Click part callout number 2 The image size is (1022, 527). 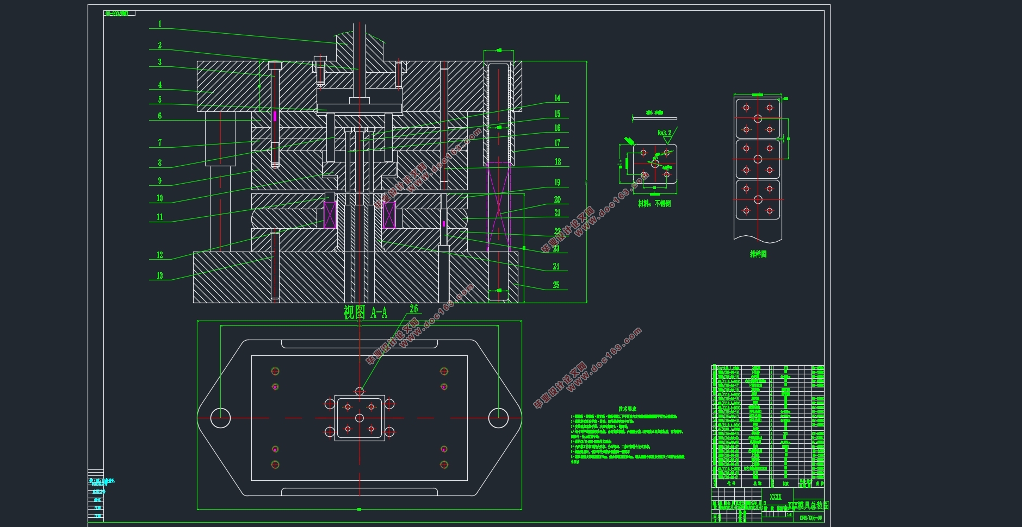click(160, 46)
